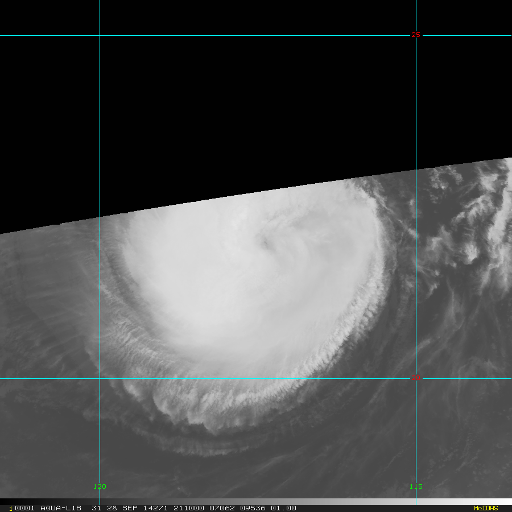Click the 0001 text beside the frame number

(24, 508)
